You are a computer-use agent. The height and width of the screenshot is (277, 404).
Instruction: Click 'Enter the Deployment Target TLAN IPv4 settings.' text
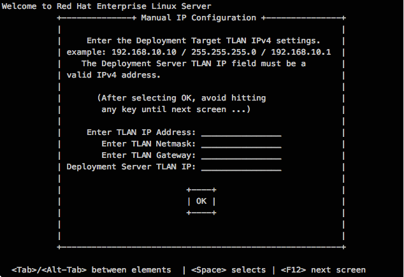(203, 41)
